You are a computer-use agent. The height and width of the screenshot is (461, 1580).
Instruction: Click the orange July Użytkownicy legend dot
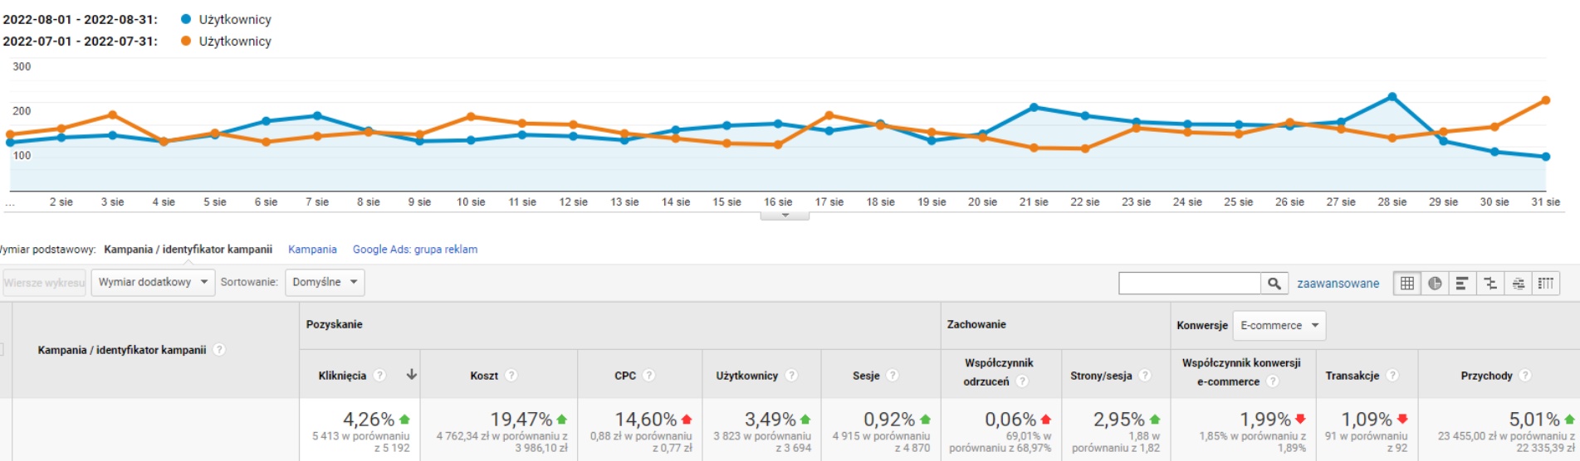pos(186,41)
